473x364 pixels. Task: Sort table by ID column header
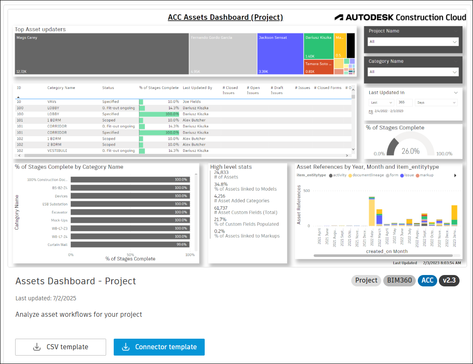[x=19, y=88]
